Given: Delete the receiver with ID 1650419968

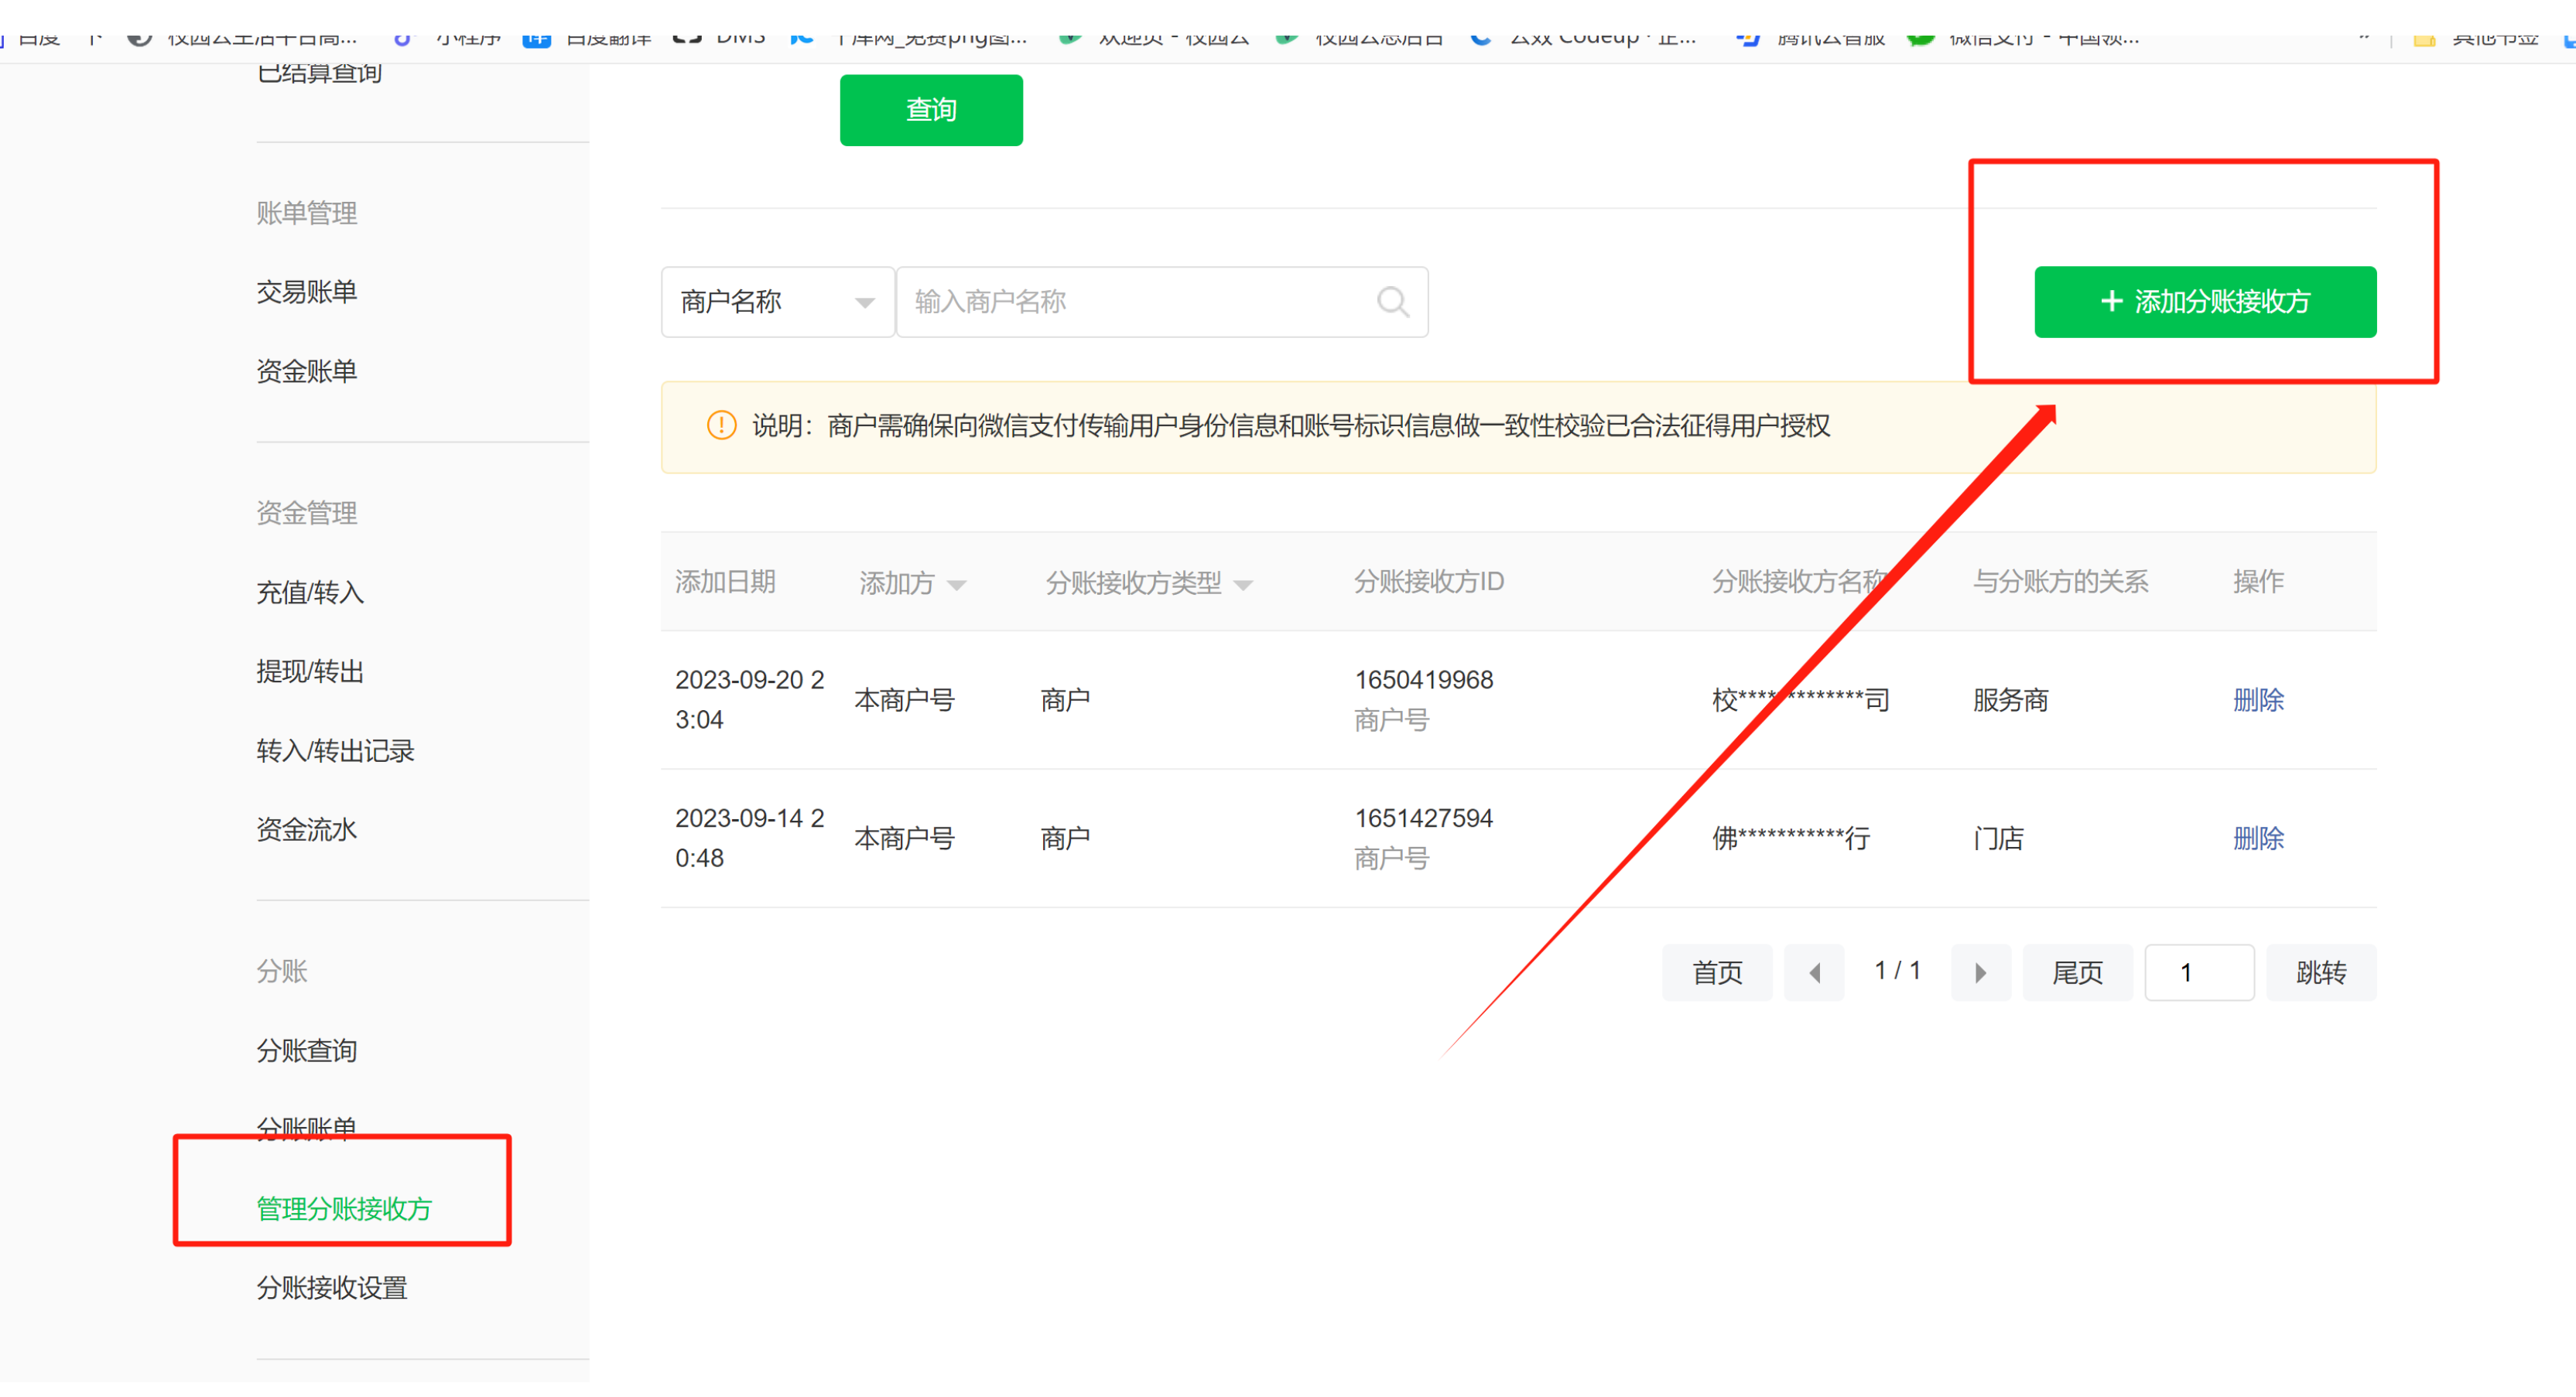Looking at the screenshot, I should 2258,700.
